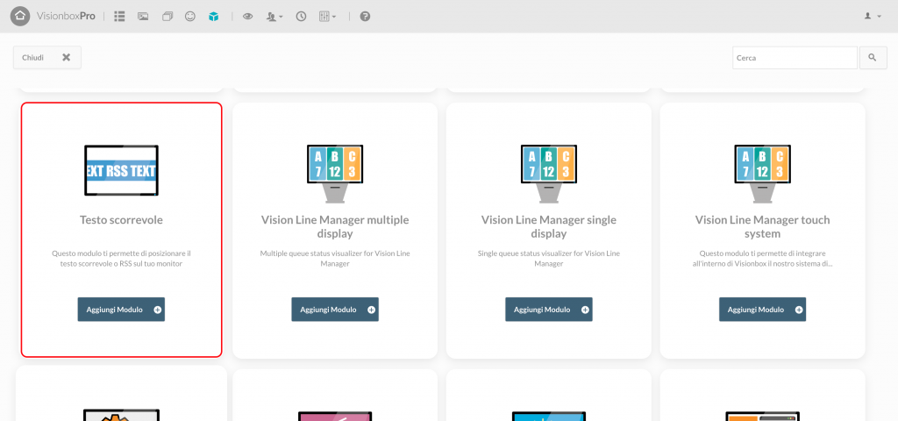898x421 pixels.
Task: Open the user account menu
Action: (x=873, y=17)
